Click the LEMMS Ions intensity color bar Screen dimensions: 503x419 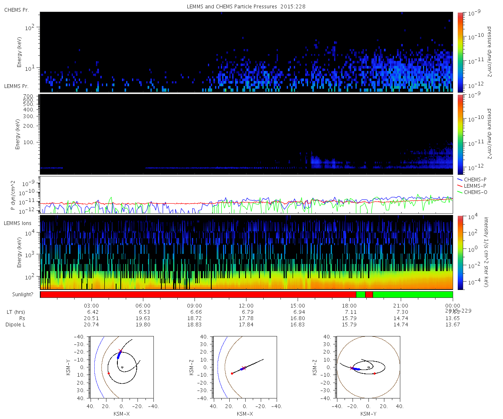point(460,252)
